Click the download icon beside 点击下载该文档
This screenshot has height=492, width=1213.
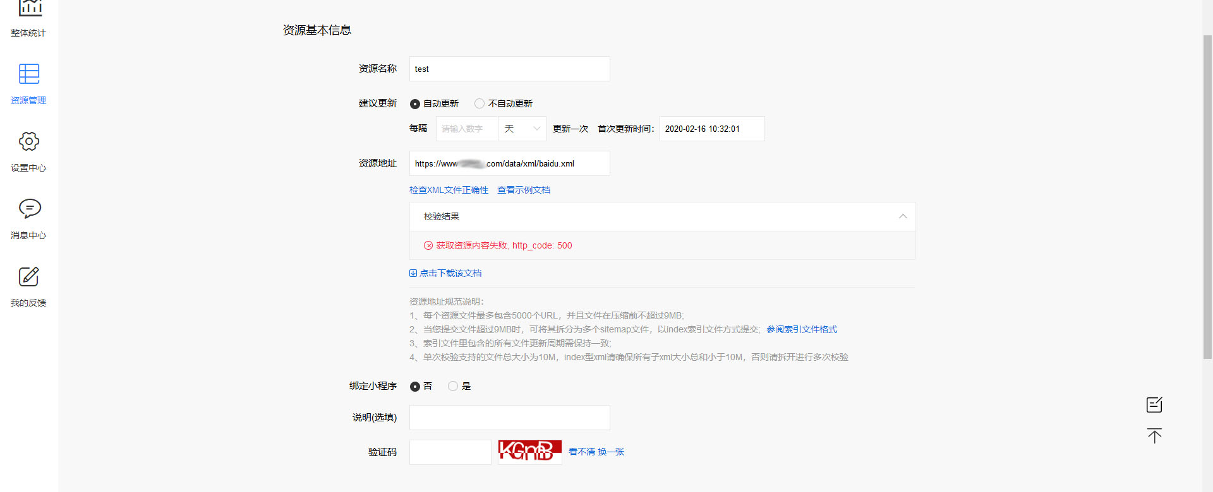coord(413,273)
